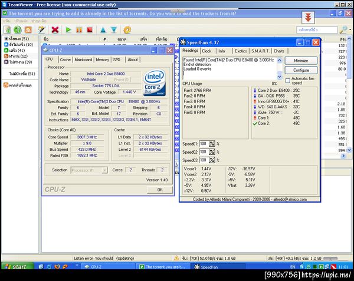Open the Windows start menu
Image resolution: width=354 pixels, height=281 pixels.
[18, 267]
